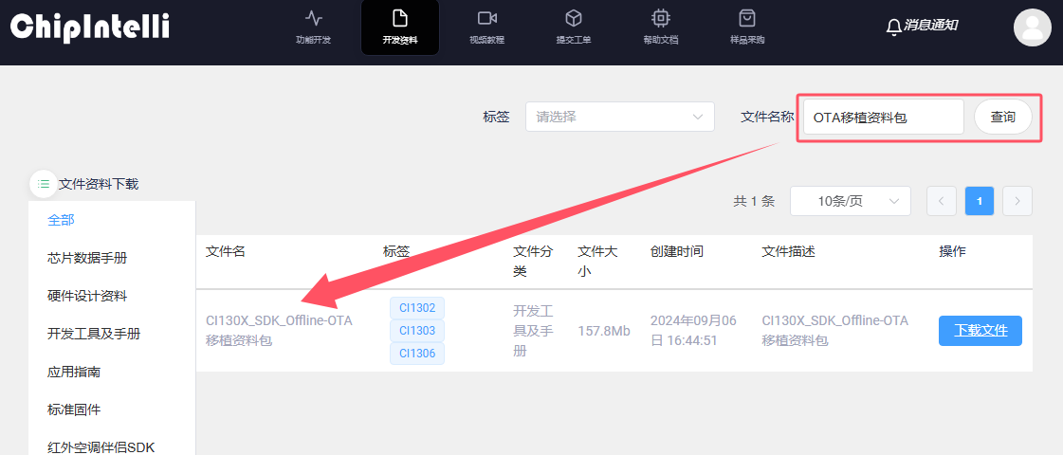Click the CI1302 tag

[x=417, y=308]
